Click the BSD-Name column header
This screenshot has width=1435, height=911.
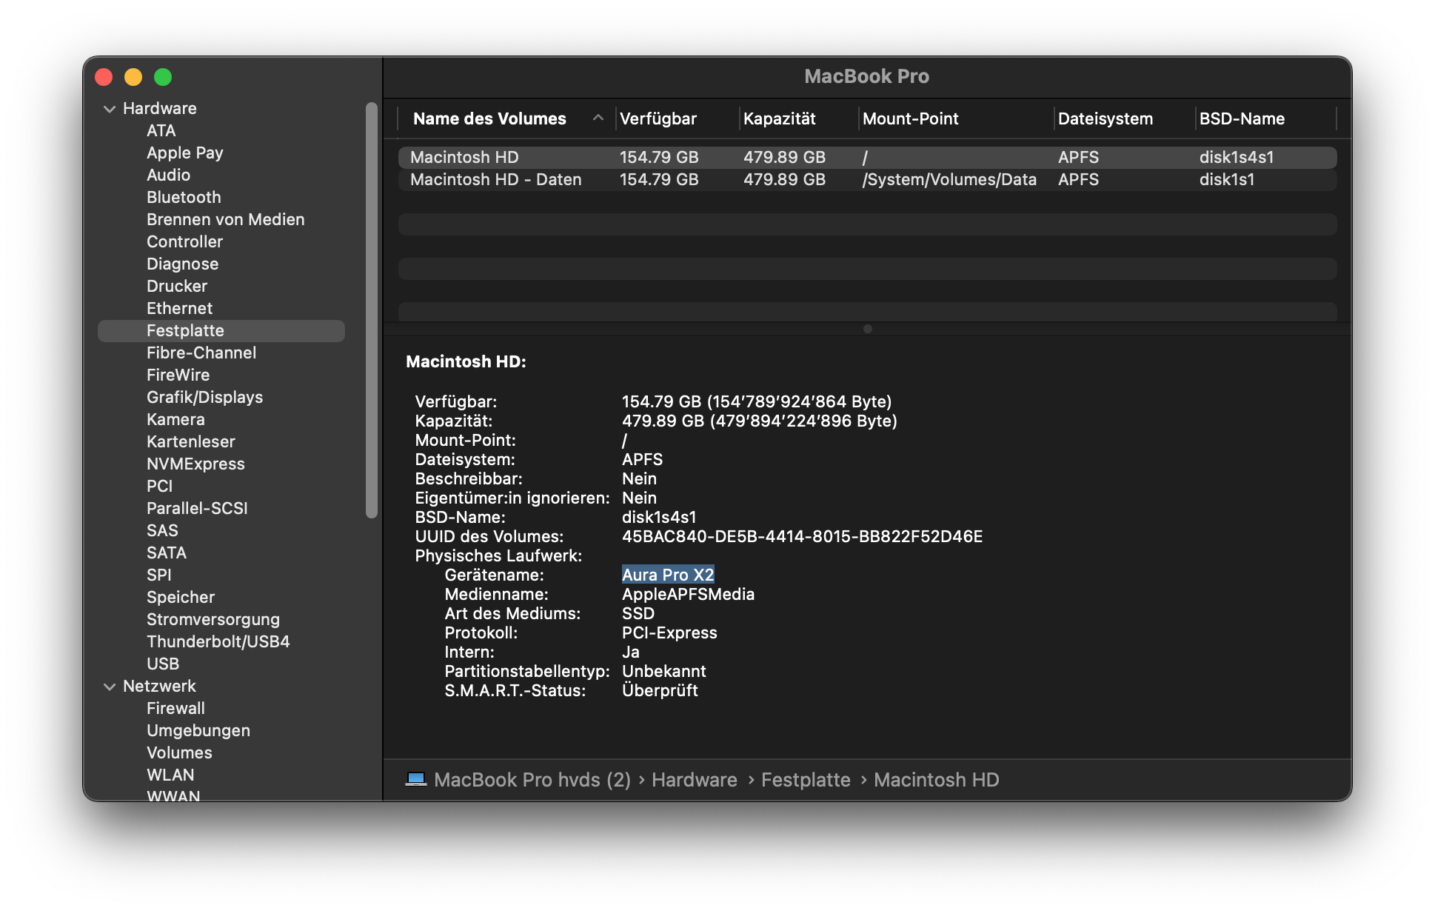point(1242,119)
